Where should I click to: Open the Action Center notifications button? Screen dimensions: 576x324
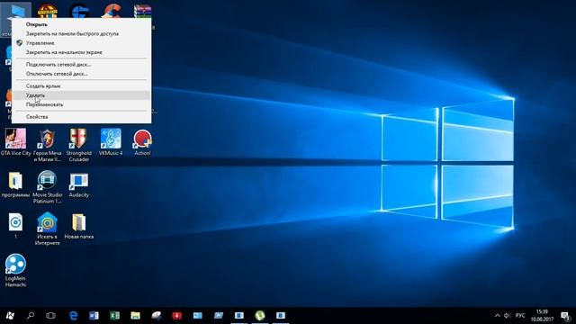[x=565, y=316]
